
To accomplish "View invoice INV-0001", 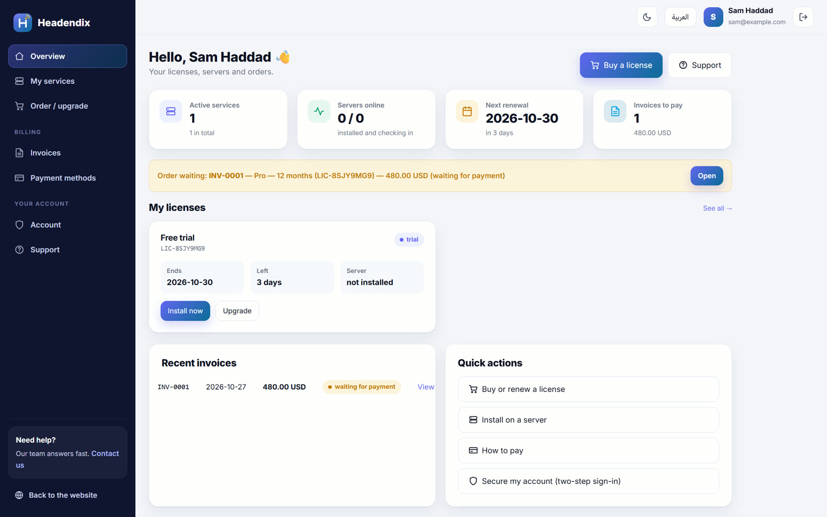I will click(x=426, y=387).
